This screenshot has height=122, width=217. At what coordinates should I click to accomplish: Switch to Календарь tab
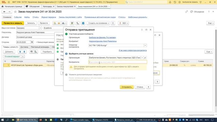pyautogui.click(x=48, y=6)
